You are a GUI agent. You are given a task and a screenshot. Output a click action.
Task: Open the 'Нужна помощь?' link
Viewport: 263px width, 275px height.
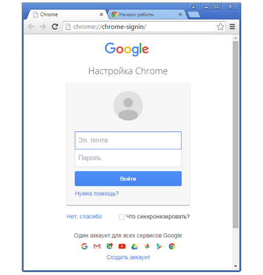coord(96,194)
